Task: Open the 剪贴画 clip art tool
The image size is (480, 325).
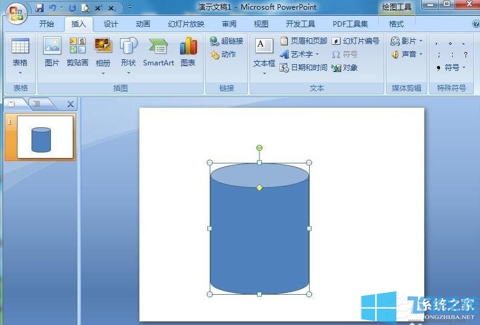Action: coord(77,51)
